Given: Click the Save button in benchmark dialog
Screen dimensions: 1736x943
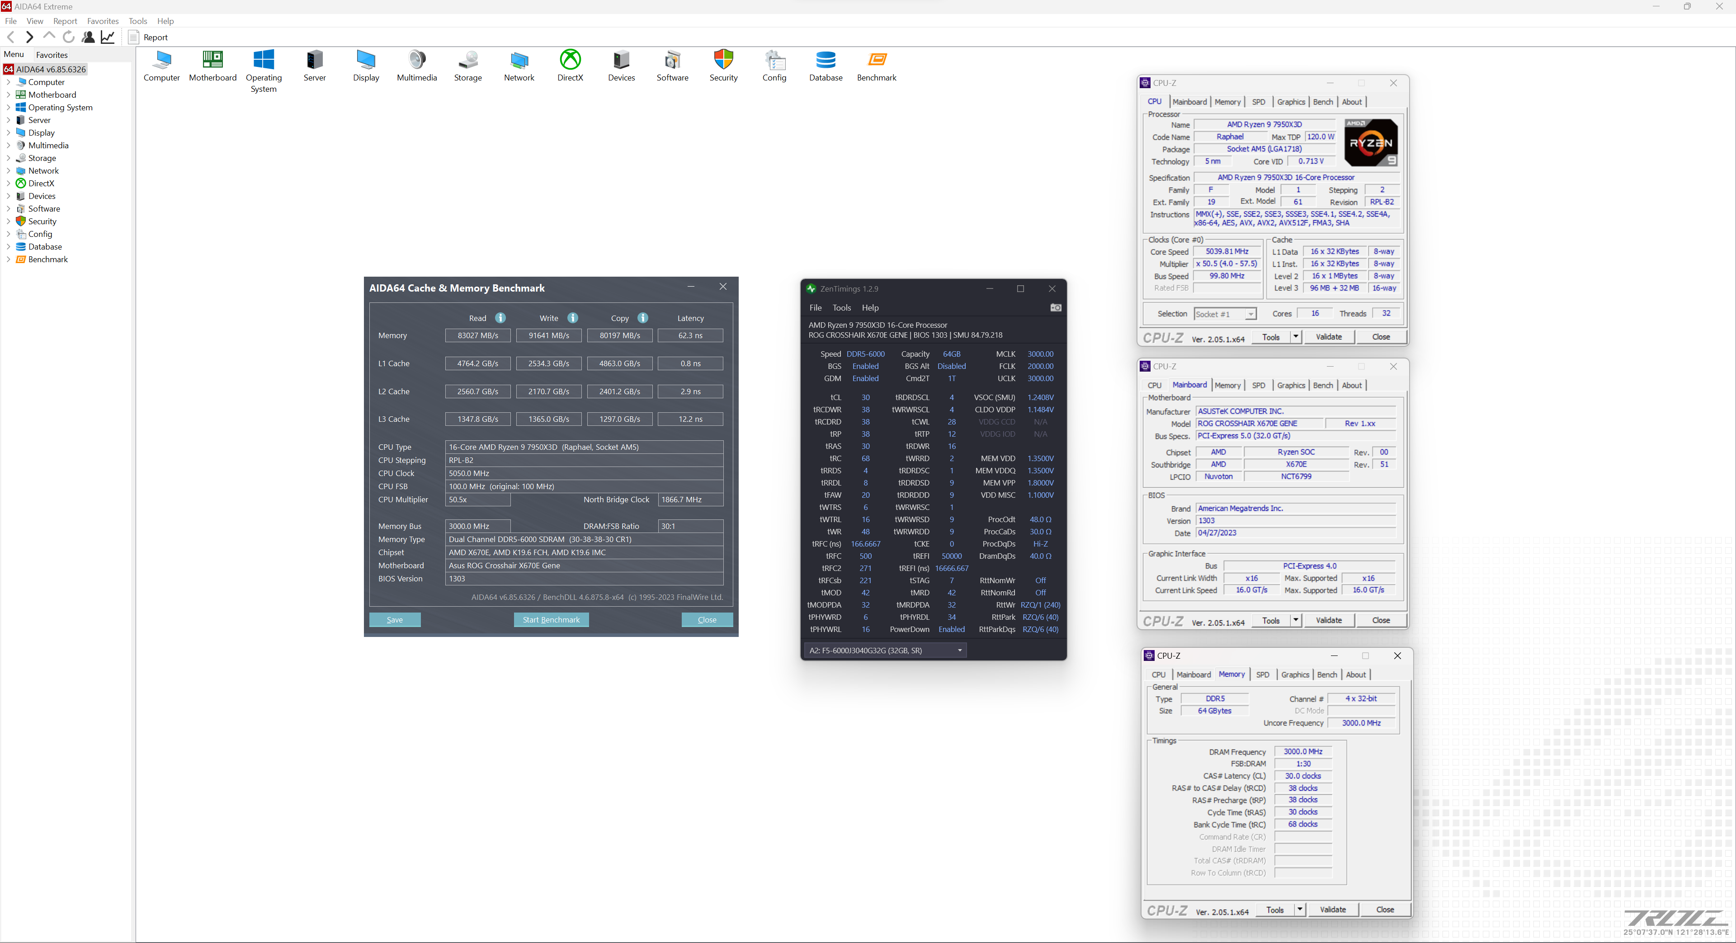Looking at the screenshot, I should point(395,620).
